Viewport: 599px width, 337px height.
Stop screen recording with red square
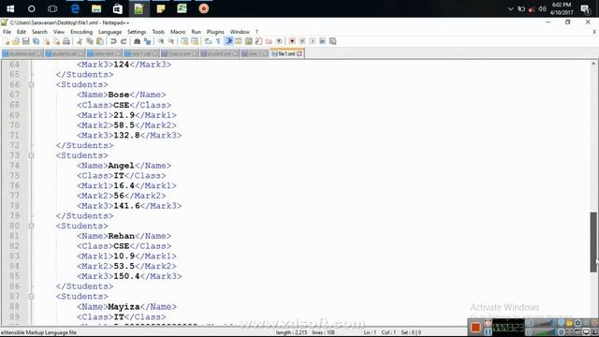(475, 328)
